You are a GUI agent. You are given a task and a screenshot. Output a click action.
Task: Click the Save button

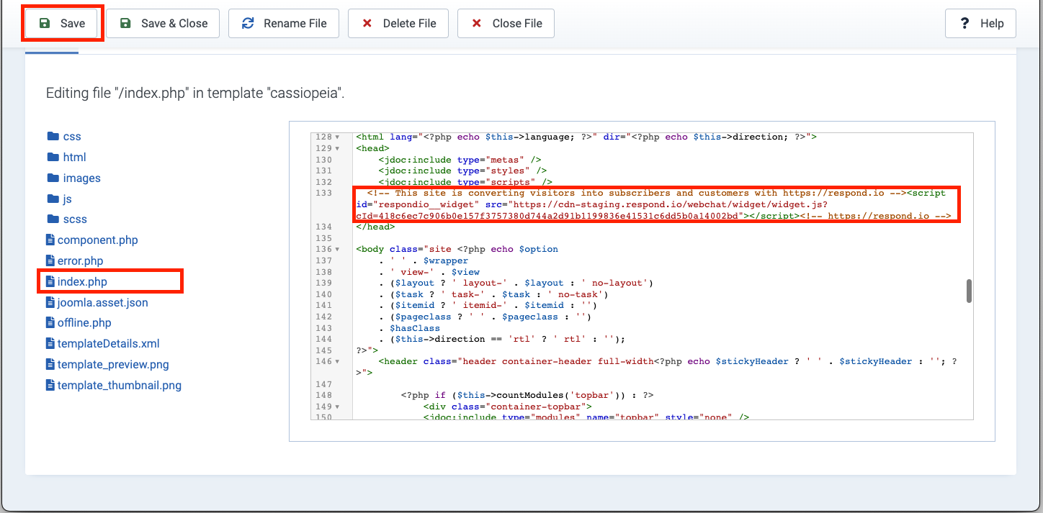tap(63, 24)
